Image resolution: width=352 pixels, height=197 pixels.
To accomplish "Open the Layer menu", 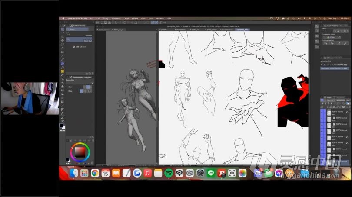I will pos(126,19).
